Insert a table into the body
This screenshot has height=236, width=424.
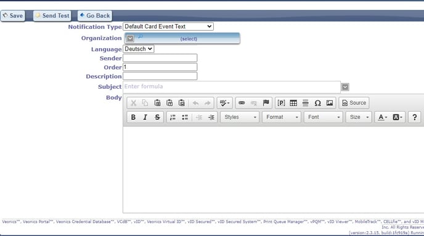[293, 103]
